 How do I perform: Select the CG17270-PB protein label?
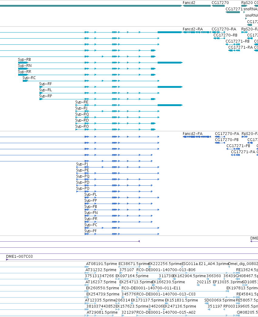[x=227, y=140]
